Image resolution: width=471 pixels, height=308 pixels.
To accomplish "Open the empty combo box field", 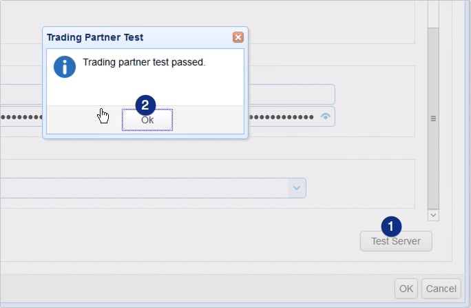I will pos(138,187).
